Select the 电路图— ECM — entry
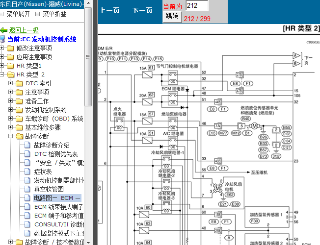This screenshot has width=320, height=245. [57, 198]
